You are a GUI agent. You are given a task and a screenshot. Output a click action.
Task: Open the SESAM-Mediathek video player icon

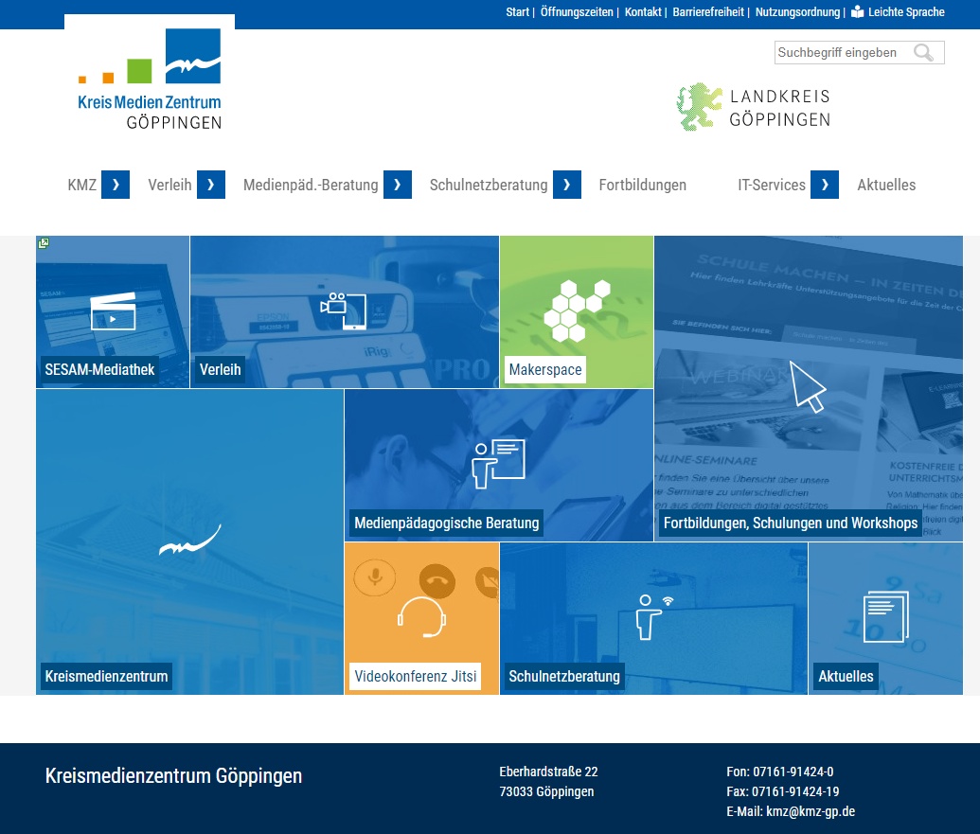point(113,312)
